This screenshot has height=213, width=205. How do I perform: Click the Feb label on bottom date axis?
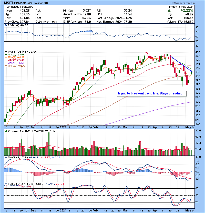click(95, 210)
